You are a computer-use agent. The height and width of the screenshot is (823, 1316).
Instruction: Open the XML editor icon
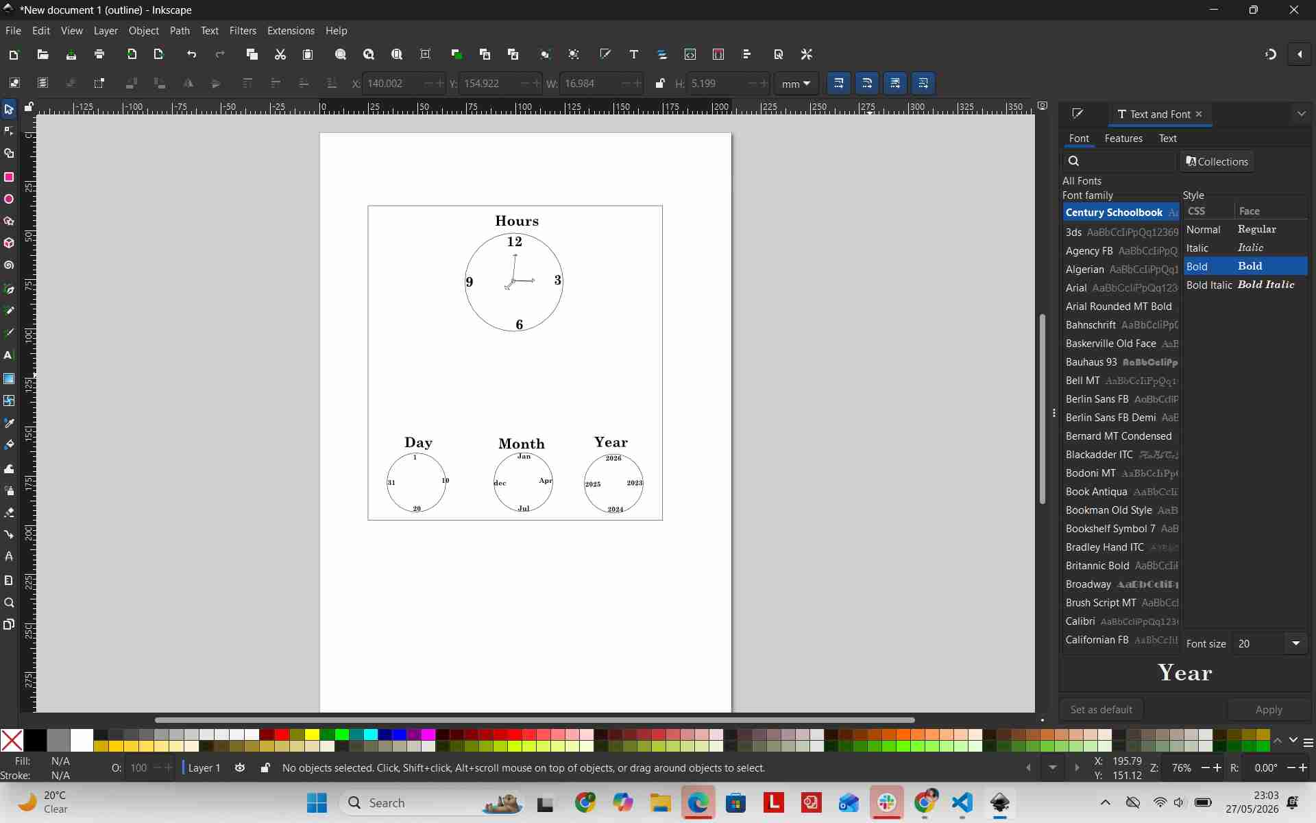[690, 54]
